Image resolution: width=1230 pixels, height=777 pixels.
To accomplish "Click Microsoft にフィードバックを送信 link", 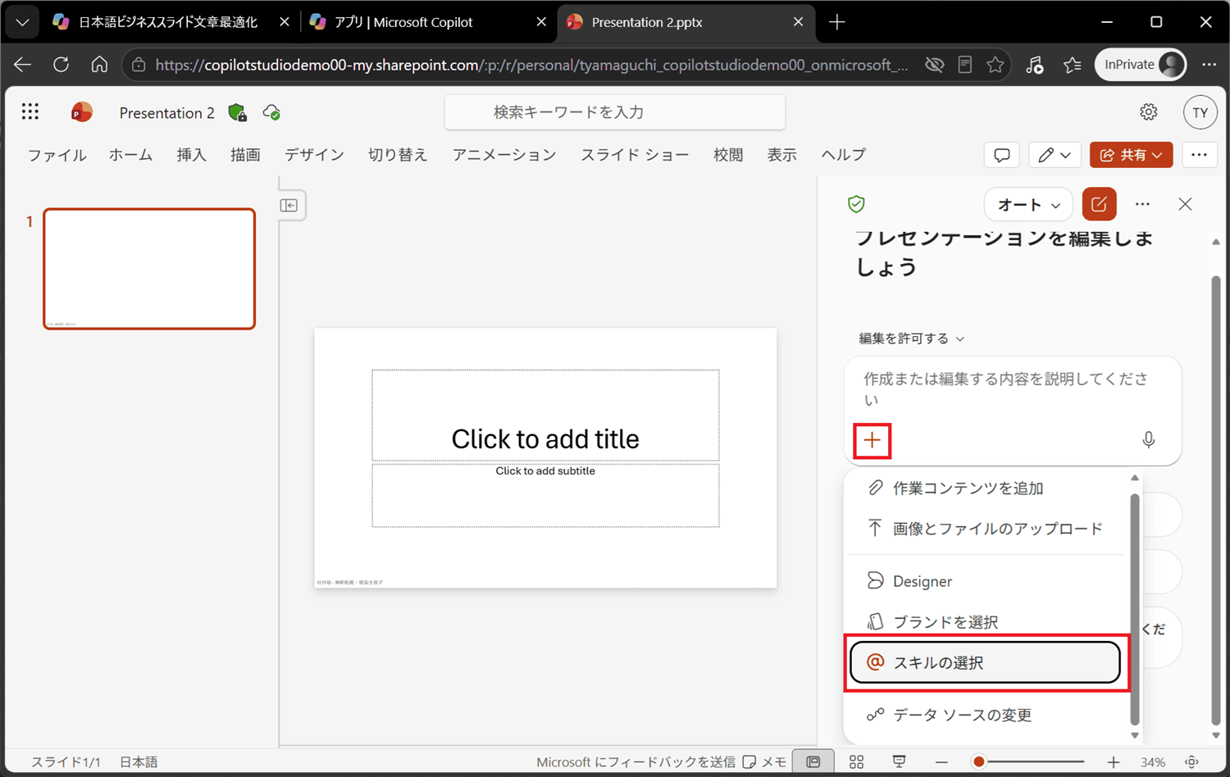I will click(635, 762).
